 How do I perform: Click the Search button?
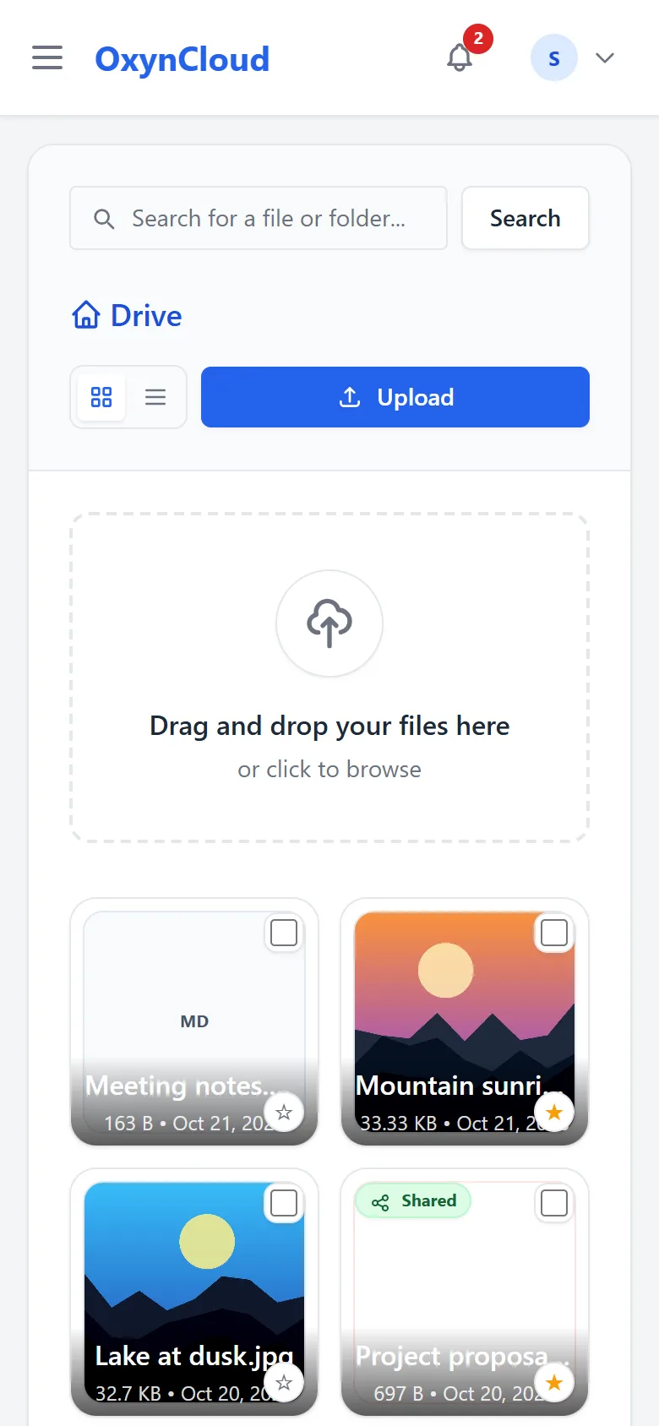526,218
